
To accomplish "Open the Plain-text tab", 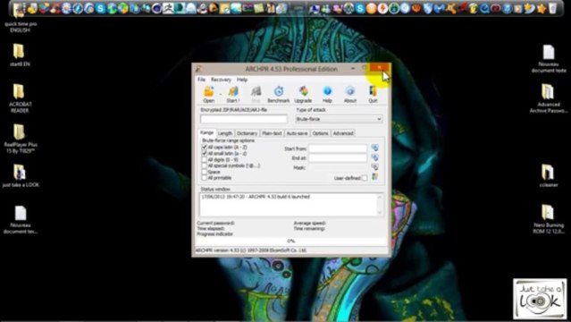I will 272,133.
